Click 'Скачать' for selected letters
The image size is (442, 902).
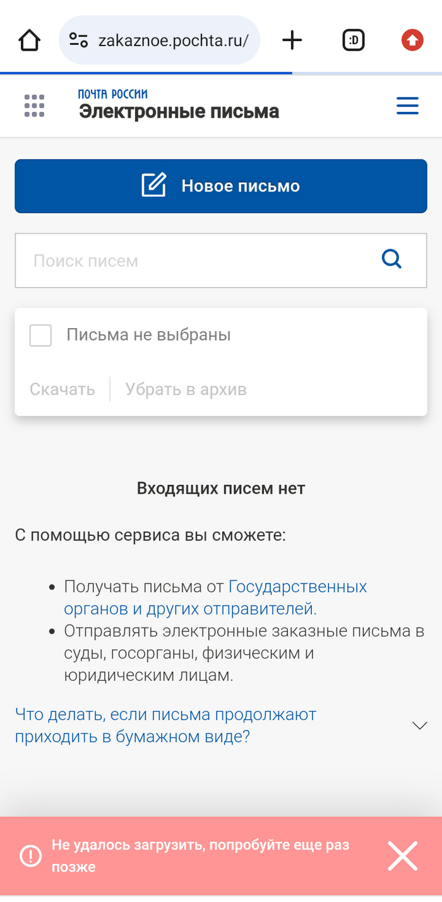[x=63, y=389]
